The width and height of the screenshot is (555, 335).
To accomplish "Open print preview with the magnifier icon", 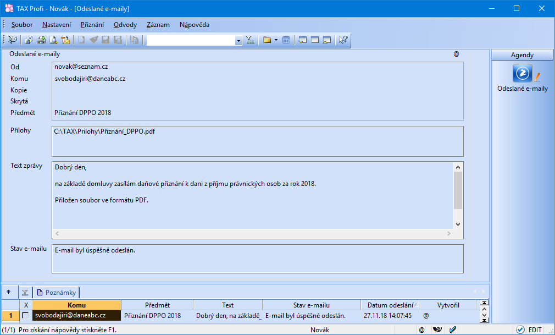I will [x=53, y=40].
